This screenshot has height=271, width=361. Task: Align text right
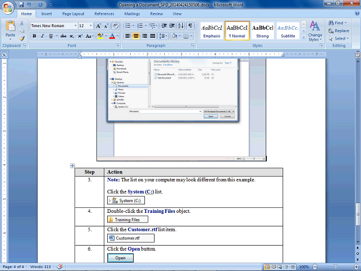[144, 36]
